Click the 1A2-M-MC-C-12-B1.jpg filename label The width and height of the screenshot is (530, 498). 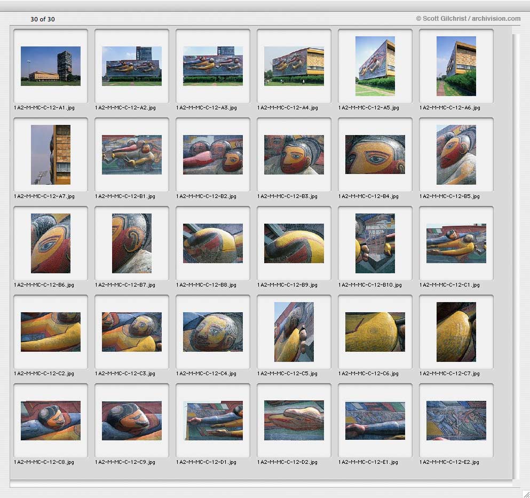(125, 196)
